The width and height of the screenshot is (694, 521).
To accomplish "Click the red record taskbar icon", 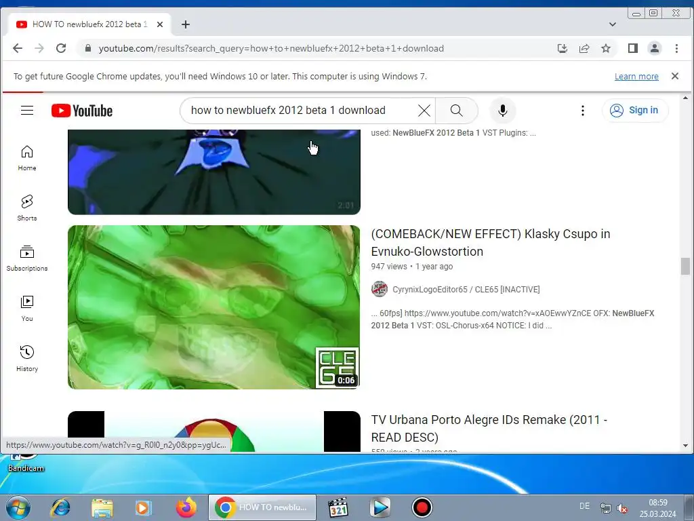I will 422,507.
